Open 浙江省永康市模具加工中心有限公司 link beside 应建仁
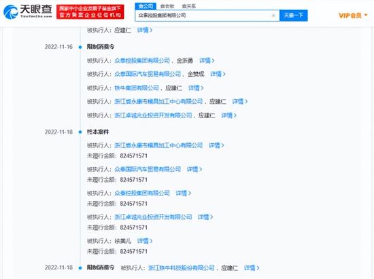This screenshot has width=374, height=279. [x=158, y=101]
